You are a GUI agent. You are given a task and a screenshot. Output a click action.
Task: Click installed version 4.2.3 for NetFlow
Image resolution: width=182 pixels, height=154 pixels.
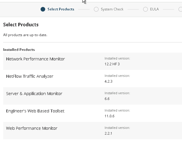click(x=108, y=81)
